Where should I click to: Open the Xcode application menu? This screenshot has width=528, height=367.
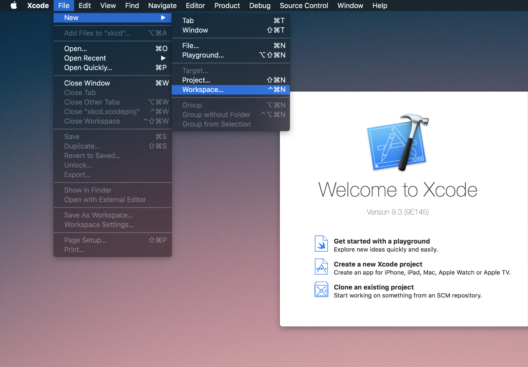click(x=38, y=6)
